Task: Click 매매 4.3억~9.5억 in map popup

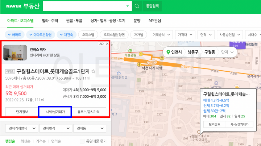Action: click(x=216, y=100)
